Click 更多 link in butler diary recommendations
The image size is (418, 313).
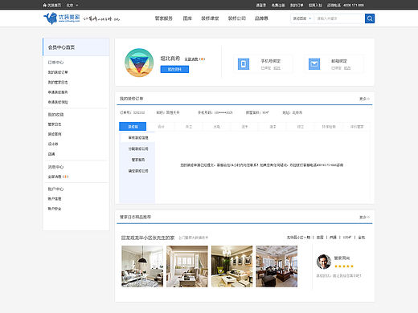364,217
